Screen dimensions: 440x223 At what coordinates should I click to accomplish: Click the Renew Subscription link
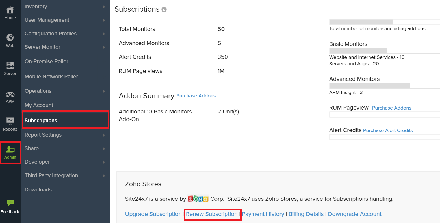[212, 214]
